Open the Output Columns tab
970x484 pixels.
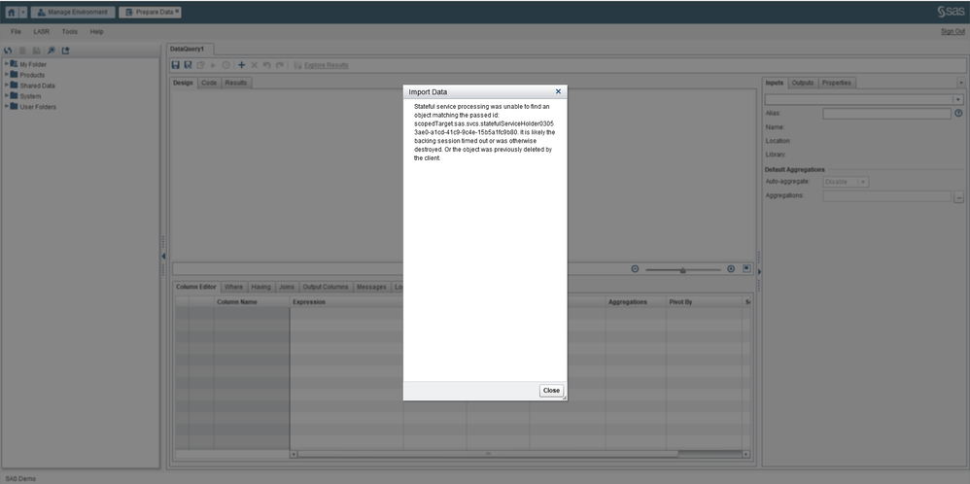click(326, 287)
